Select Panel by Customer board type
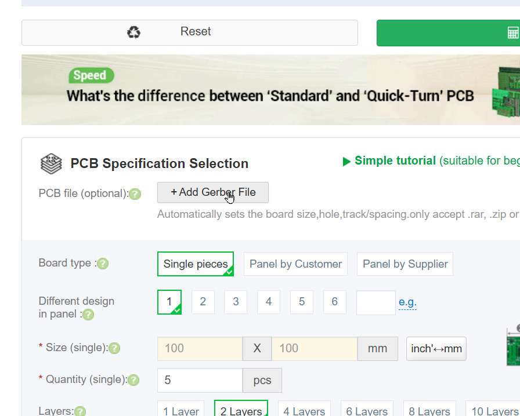Screen dimensions: 520x416 tap(295, 264)
